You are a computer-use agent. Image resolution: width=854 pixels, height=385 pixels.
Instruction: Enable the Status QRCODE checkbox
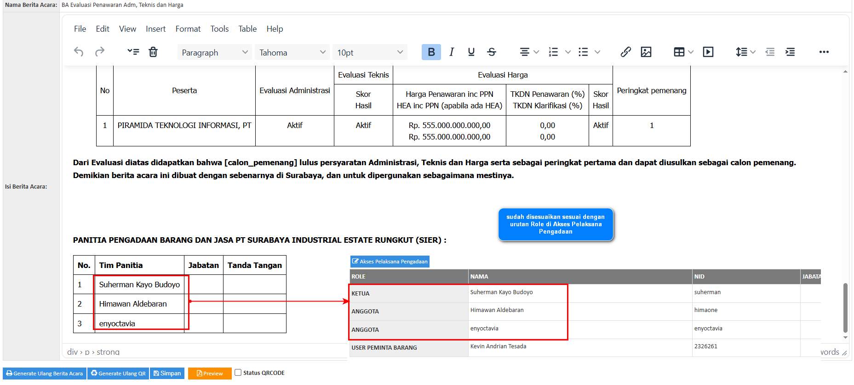pos(238,373)
